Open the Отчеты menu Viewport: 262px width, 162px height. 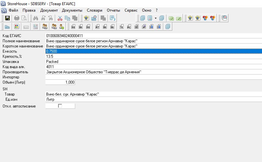[113, 10]
